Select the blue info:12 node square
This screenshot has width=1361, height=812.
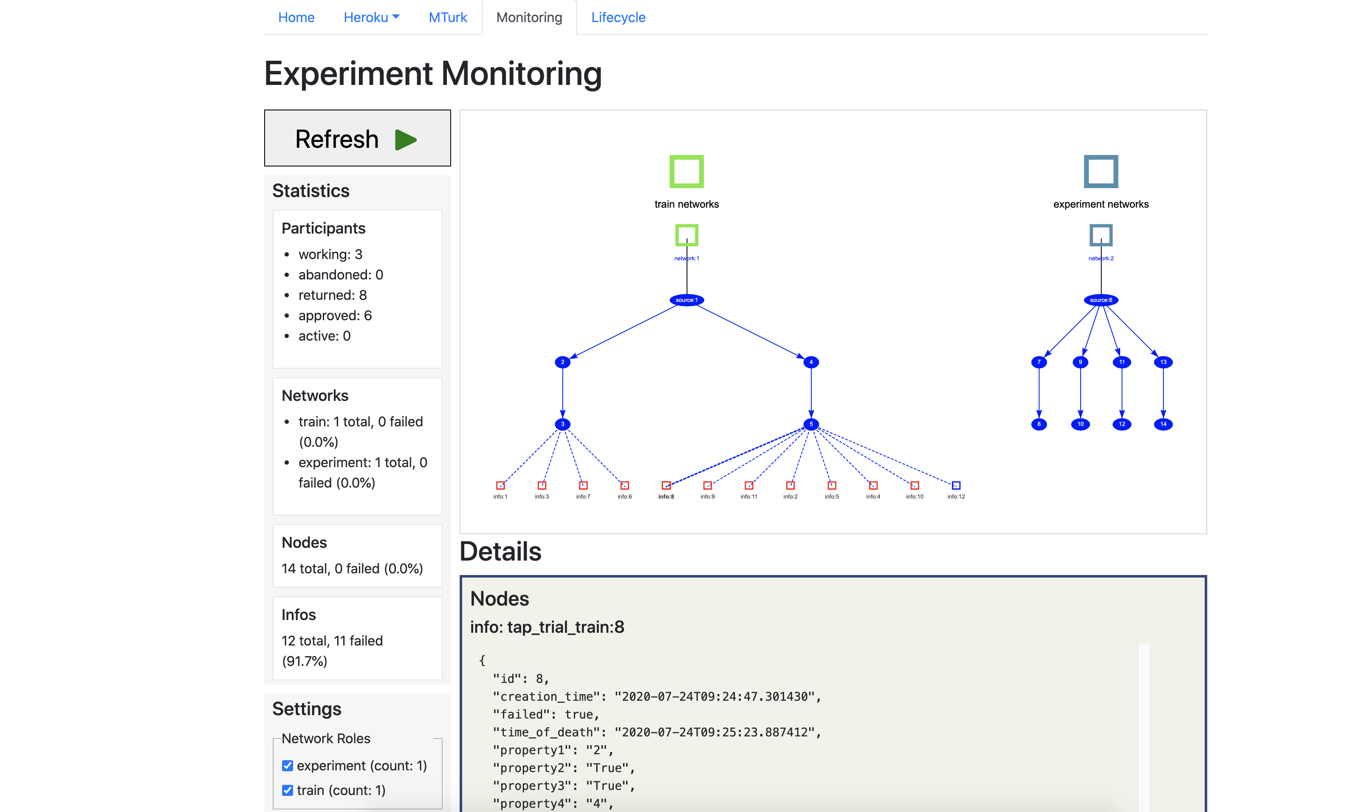[x=955, y=485]
